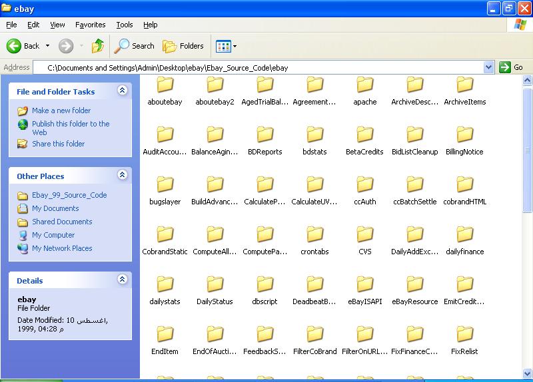The image size is (533, 382).
Task: Open the eBayISAPI folder
Action: [365, 285]
